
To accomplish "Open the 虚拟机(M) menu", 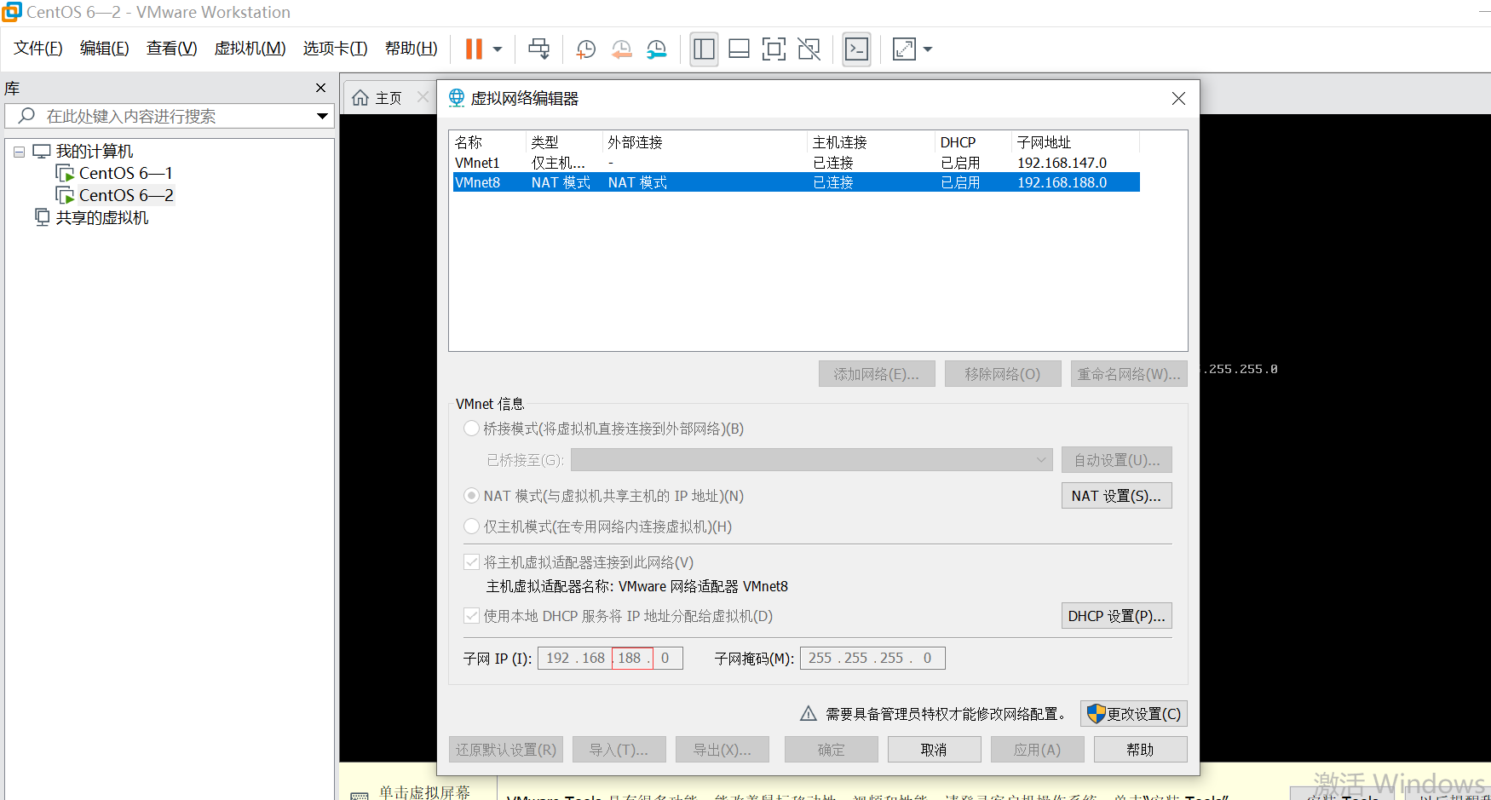I will click(x=250, y=49).
